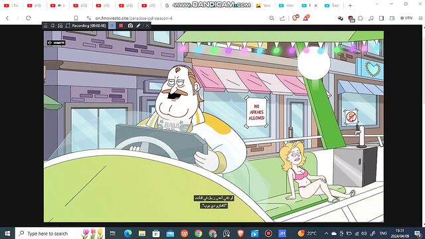Image resolution: width=425 pixels, height=239 pixels.
Task: Reload the current page
Action: (28, 18)
